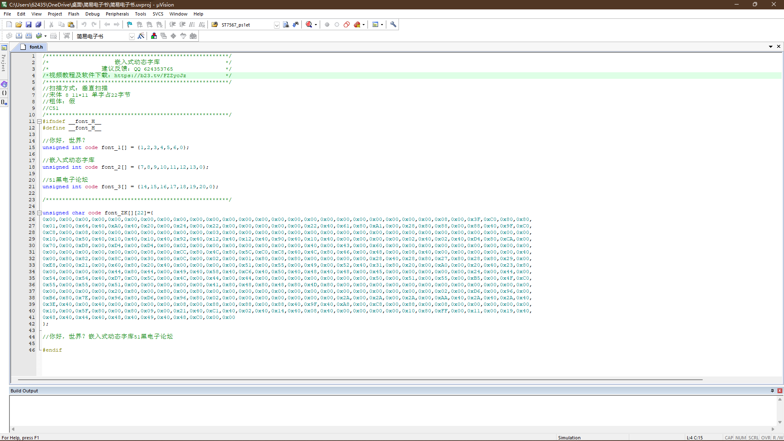Image resolution: width=784 pixels, height=441 pixels.
Task: Open Configuration wrench icon
Action: [393, 25]
